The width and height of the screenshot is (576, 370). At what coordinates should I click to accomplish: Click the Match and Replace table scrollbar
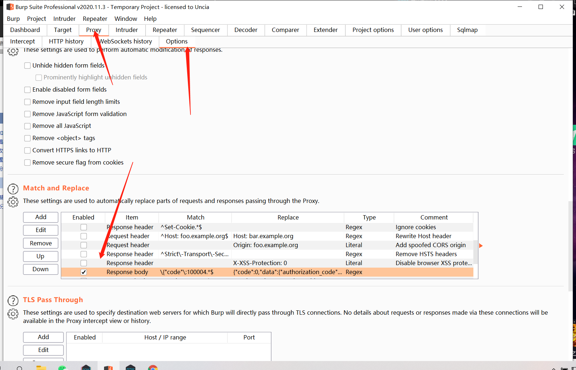(x=476, y=252)
